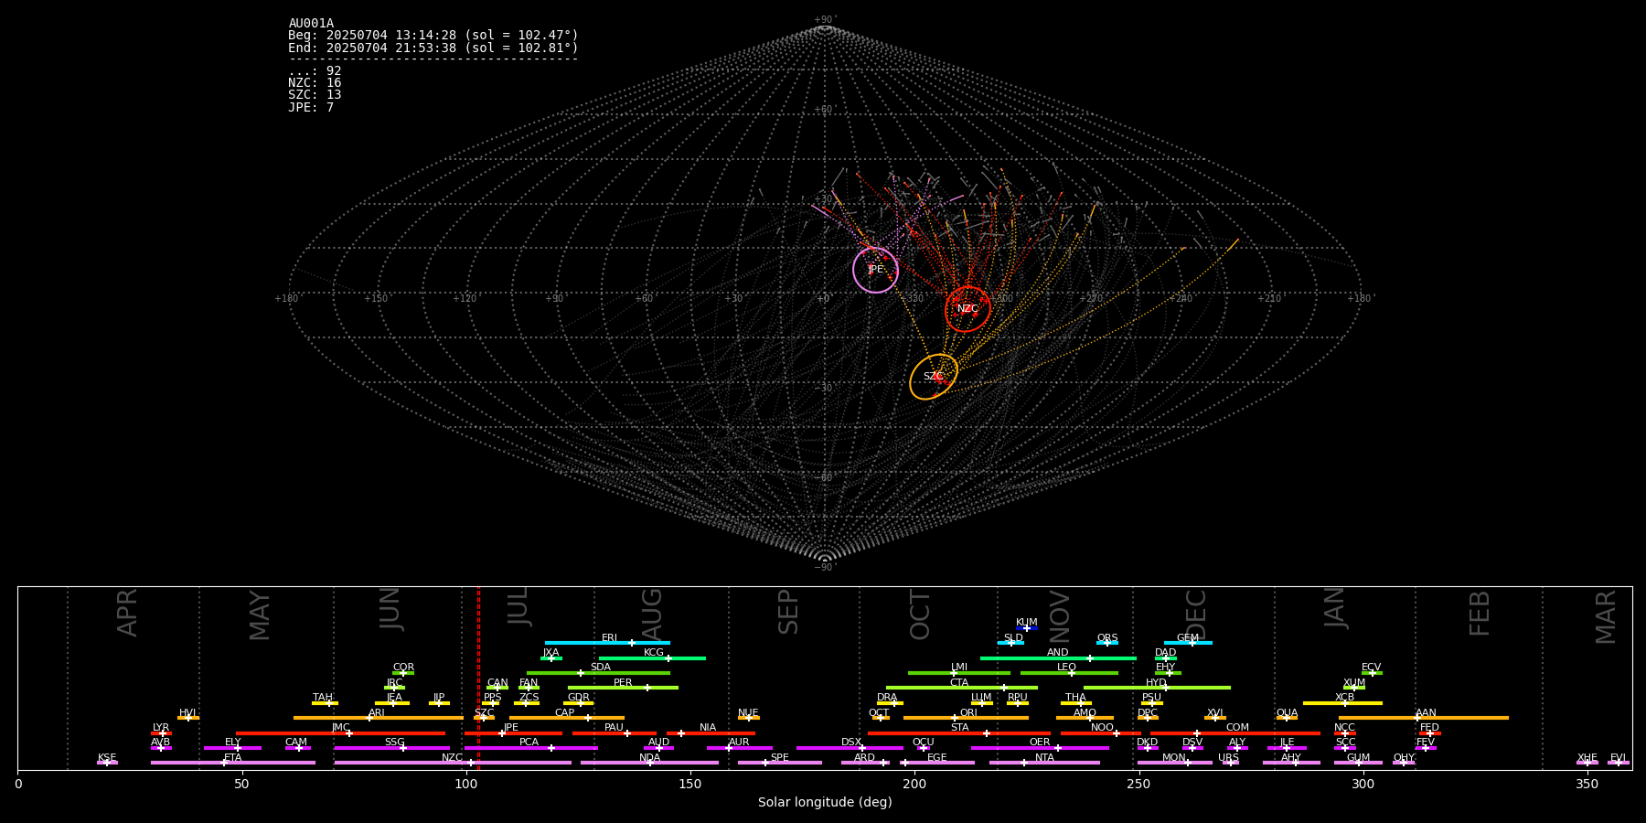
Task: Click the DRA shower label
Action: 887,698
